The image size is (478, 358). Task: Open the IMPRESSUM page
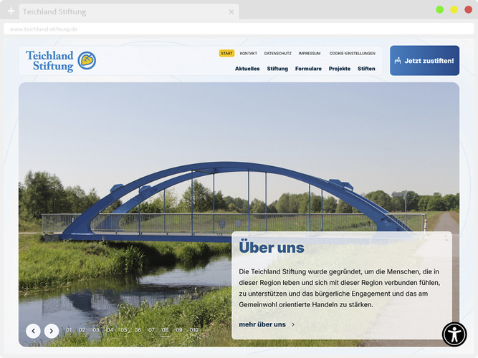coord(310,53)
